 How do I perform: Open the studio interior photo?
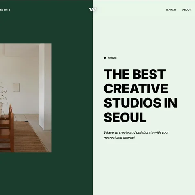click(x=26, y=98)
